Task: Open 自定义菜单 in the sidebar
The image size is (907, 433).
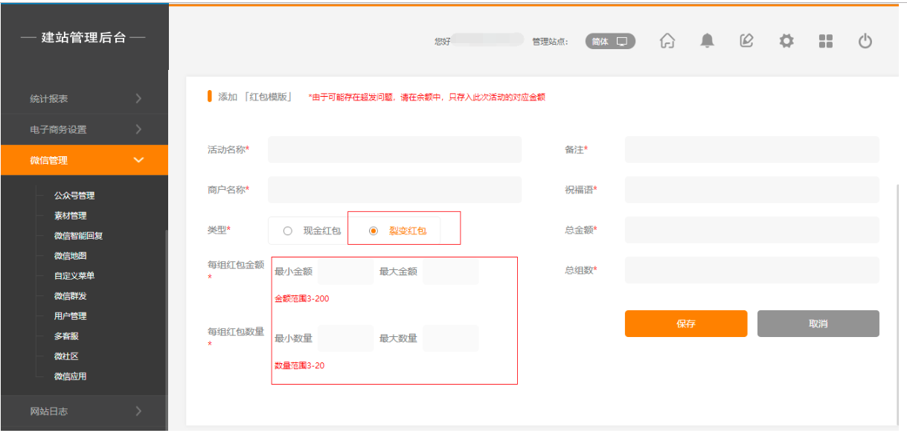Action: pos(74,276)
